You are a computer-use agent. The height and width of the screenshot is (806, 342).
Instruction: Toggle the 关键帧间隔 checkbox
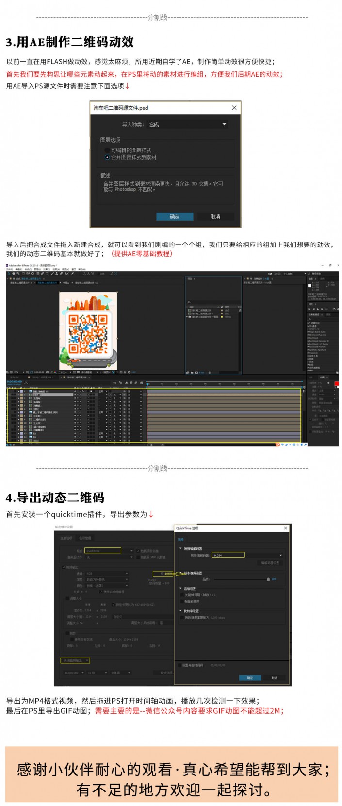[182, 595]
